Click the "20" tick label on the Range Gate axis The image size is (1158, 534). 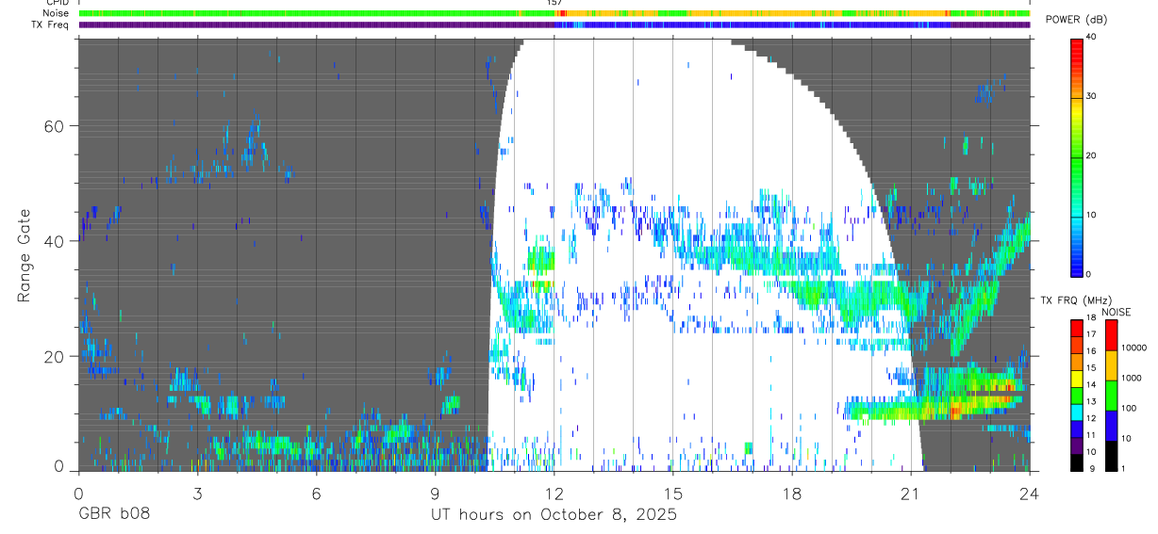pos(55,356)
